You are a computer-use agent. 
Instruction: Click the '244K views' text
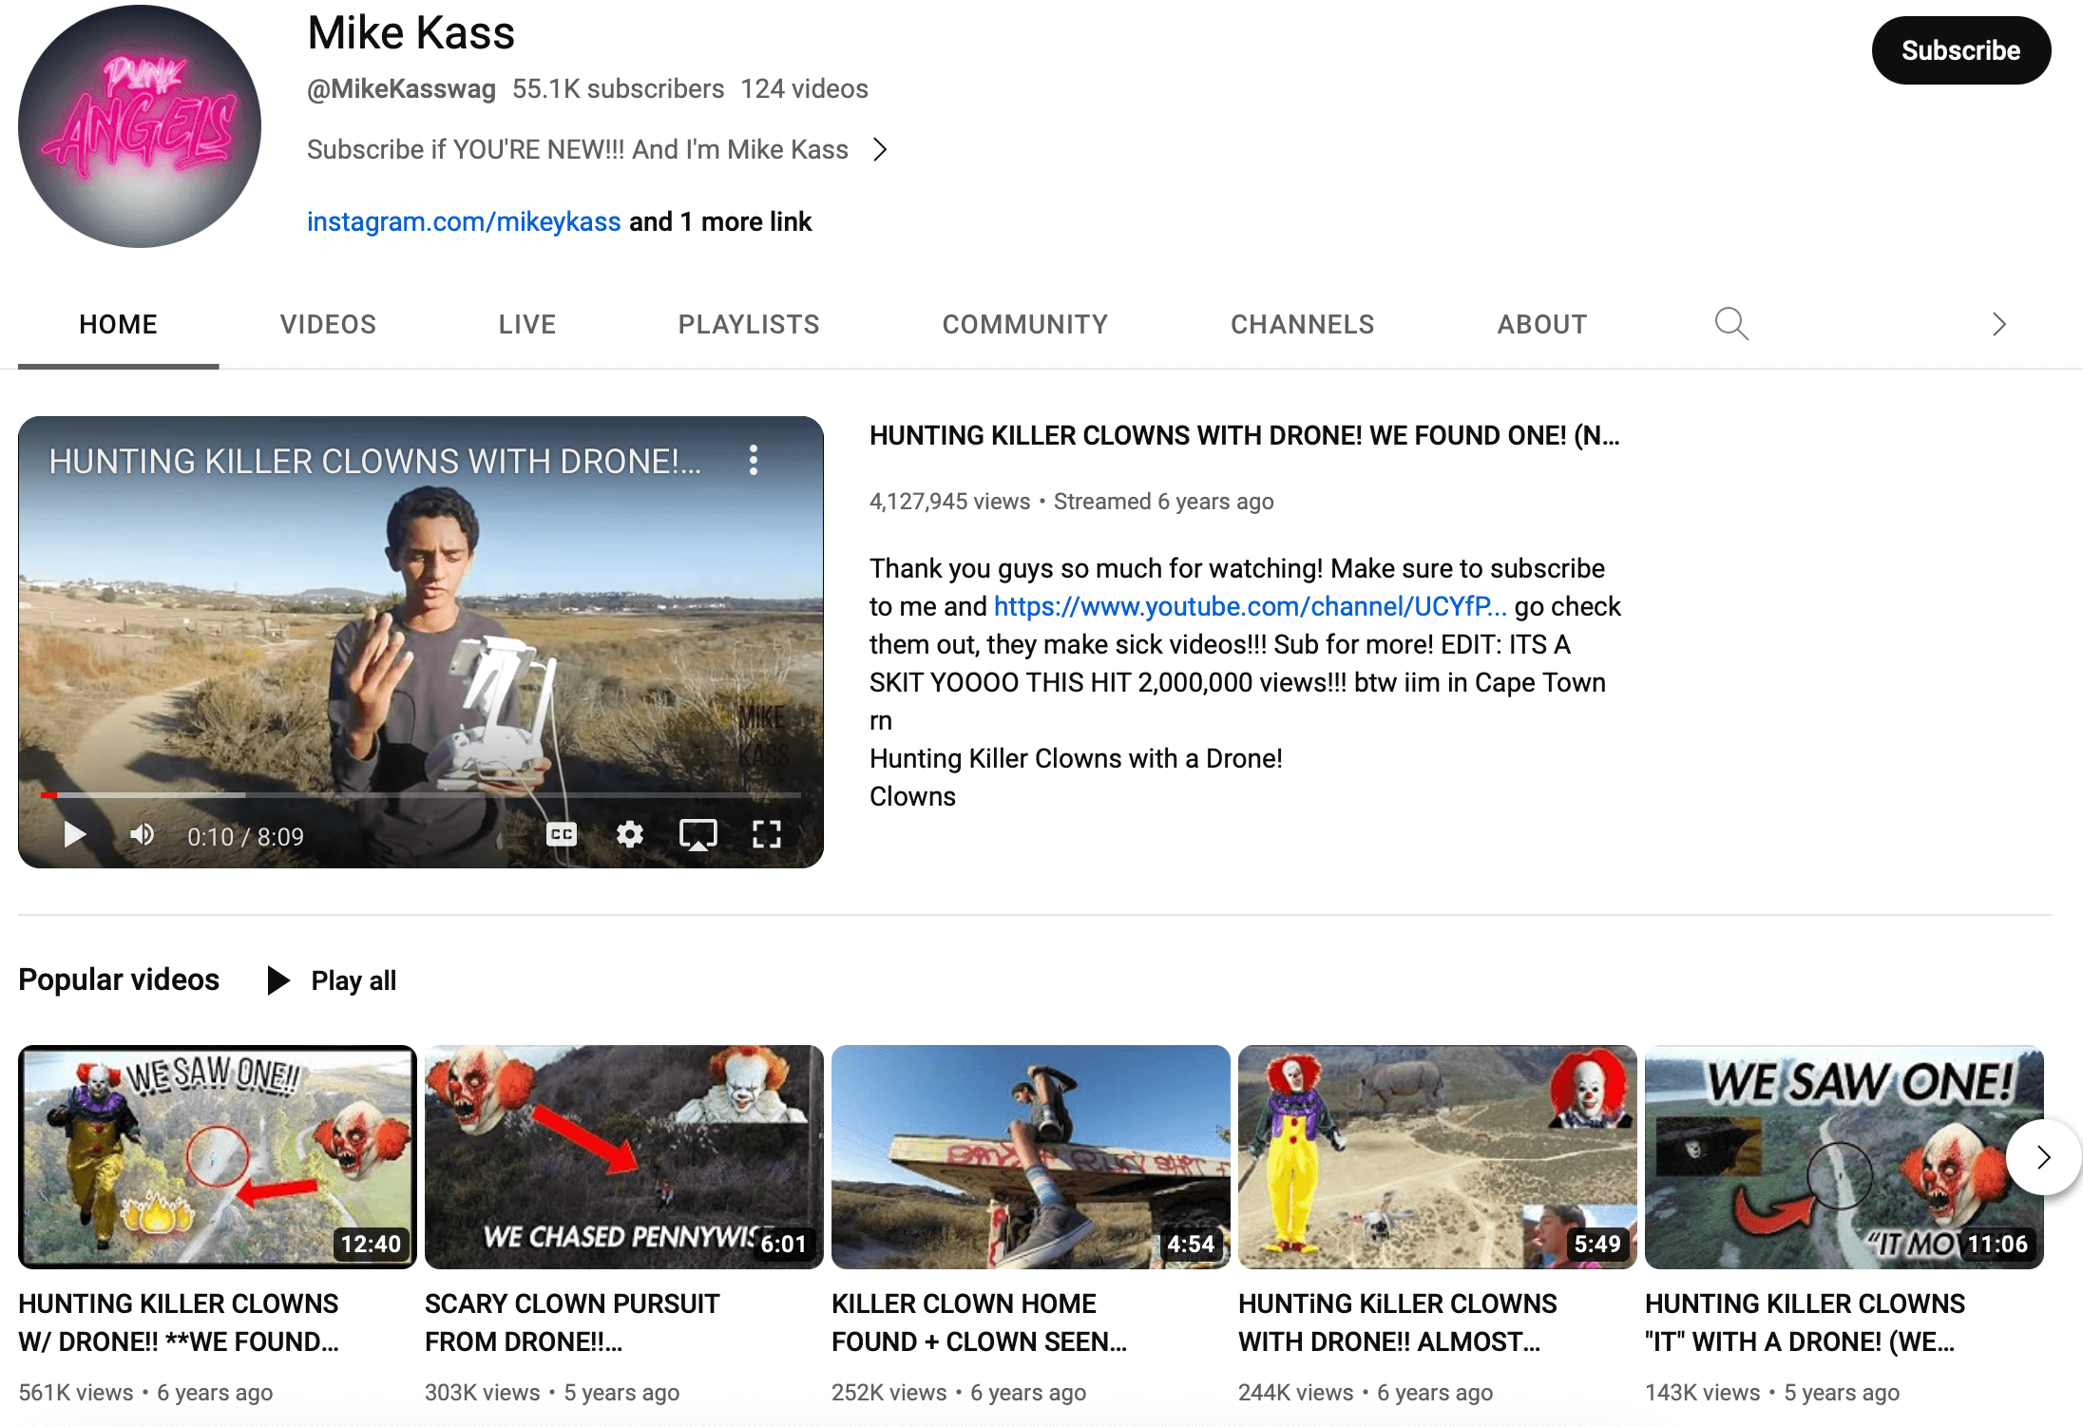click(1296, 1392)
